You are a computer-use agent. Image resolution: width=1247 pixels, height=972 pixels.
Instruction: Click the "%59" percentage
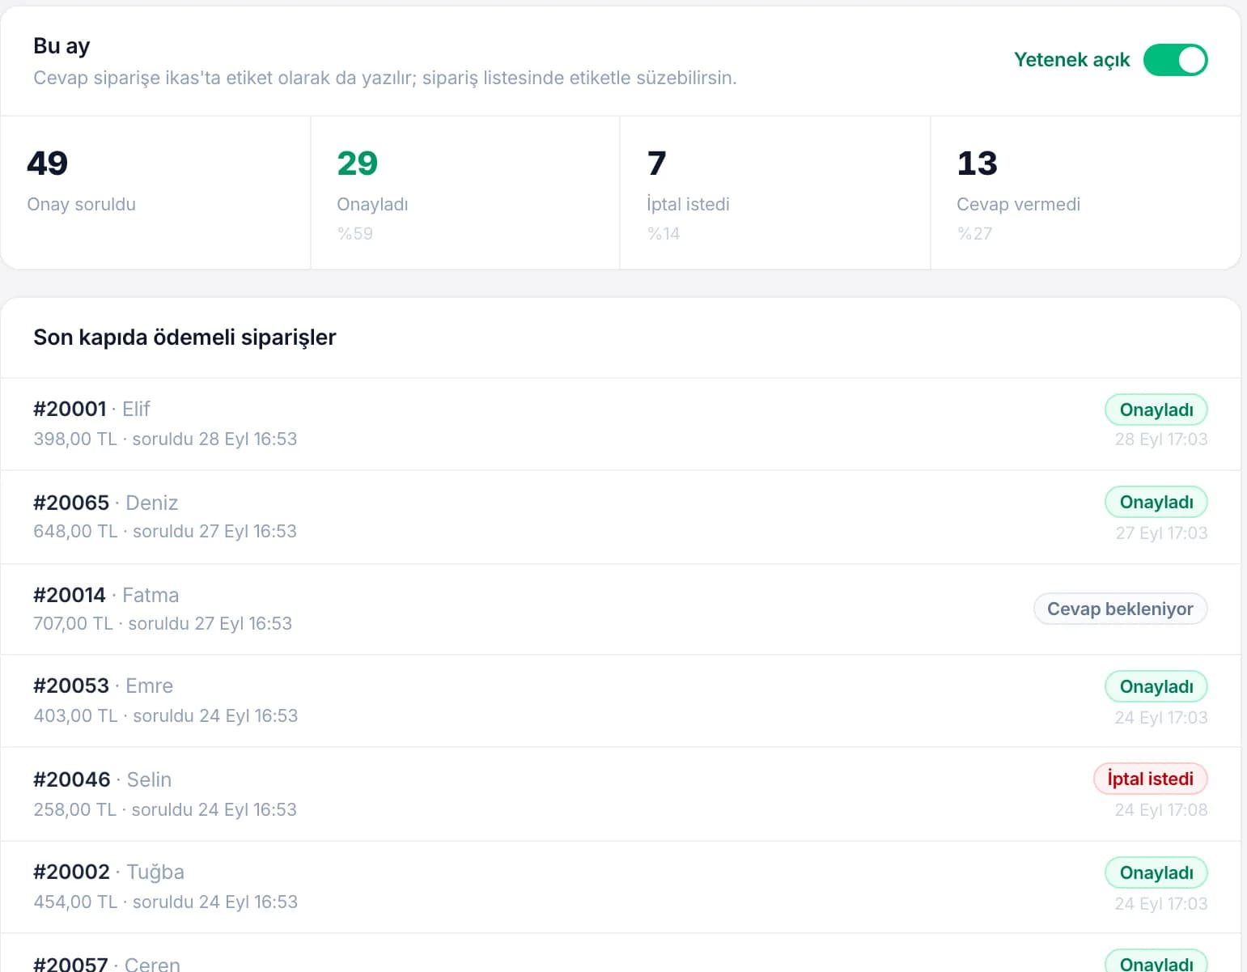[x=355, y=234]
